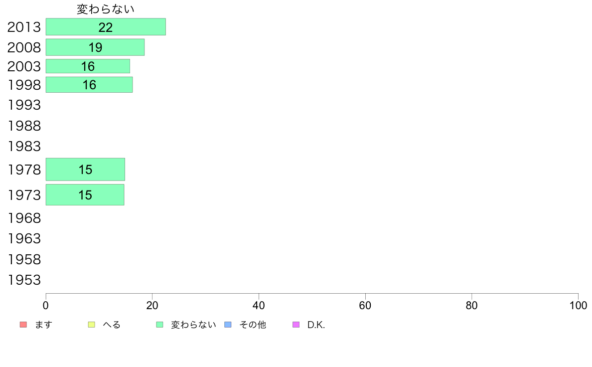Click the 1953 year label
Screen dimensions: 592x367
pyautogui.click(x=24, y=280)
